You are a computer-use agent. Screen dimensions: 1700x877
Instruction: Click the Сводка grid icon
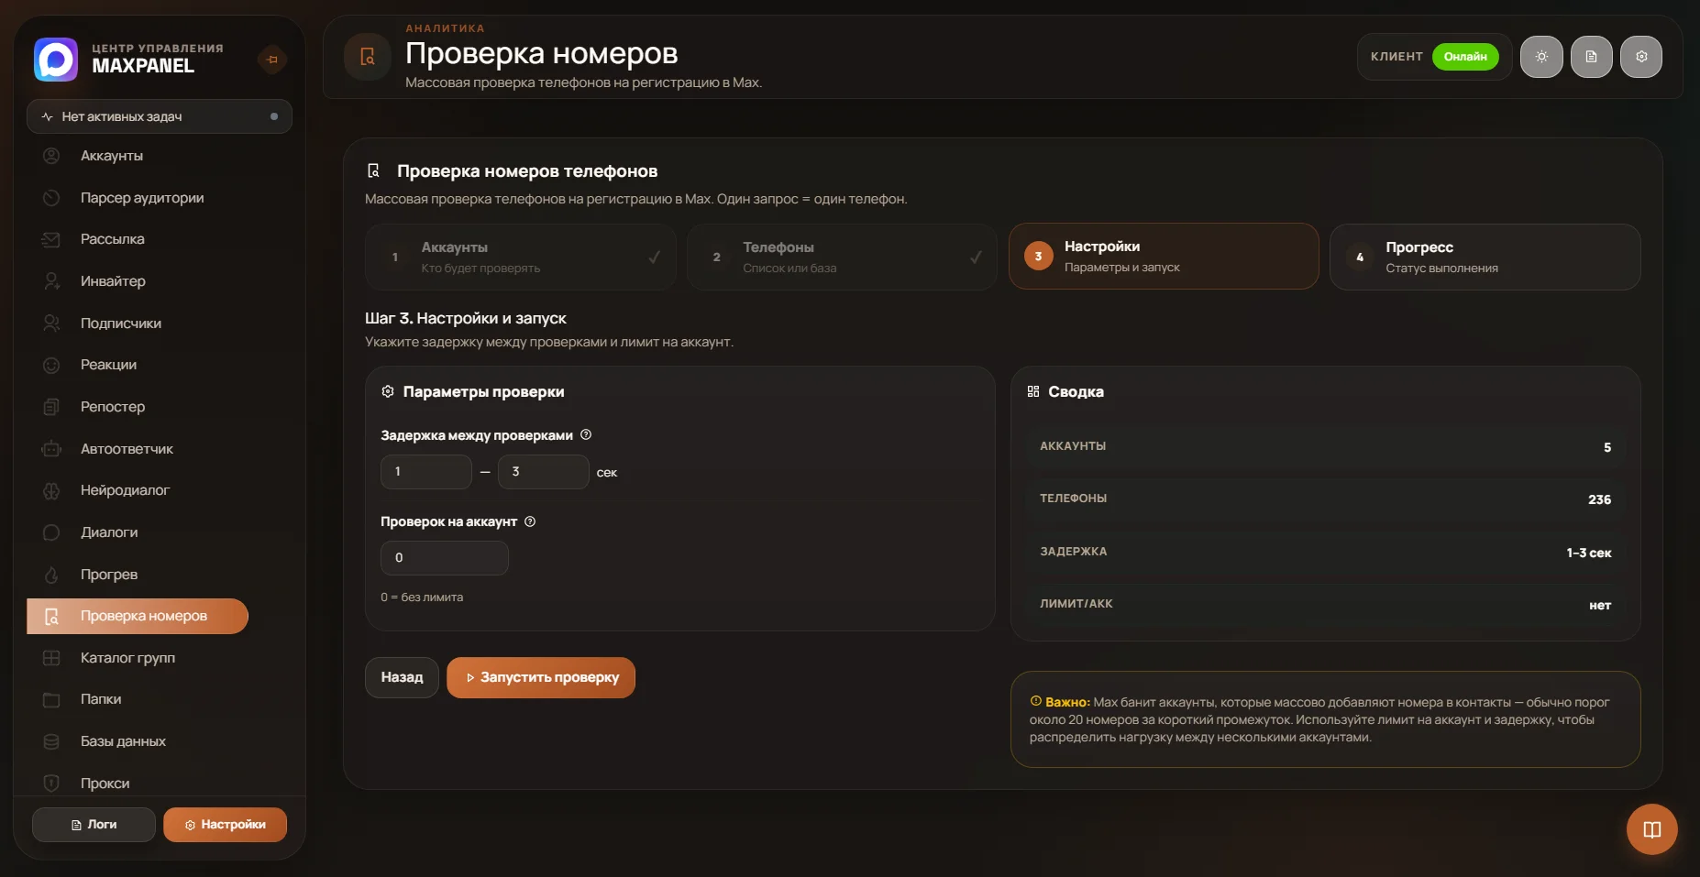pyautogui.click(x=1033, y=391)
